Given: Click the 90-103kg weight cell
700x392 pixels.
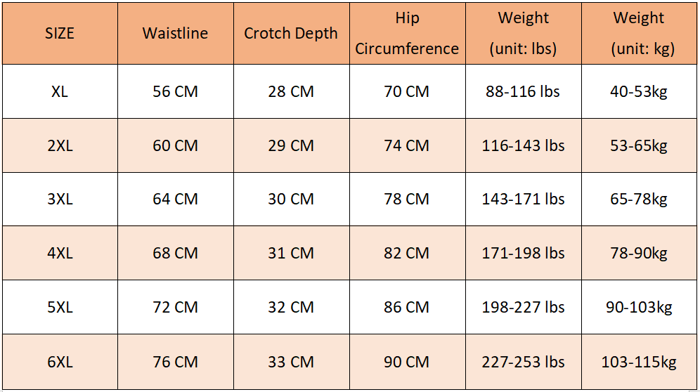Looking at the screenshot, I should point(639,307).
